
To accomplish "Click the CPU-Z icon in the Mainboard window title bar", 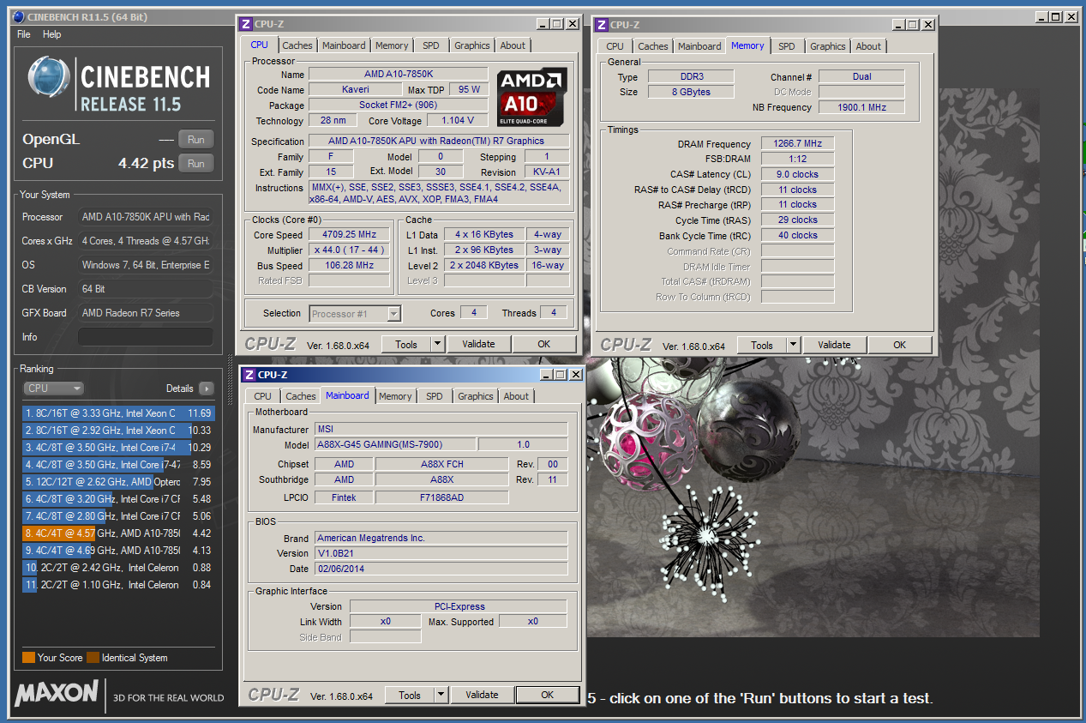I will 249,375.
